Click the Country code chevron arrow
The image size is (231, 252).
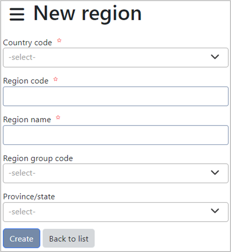[215, 57]
